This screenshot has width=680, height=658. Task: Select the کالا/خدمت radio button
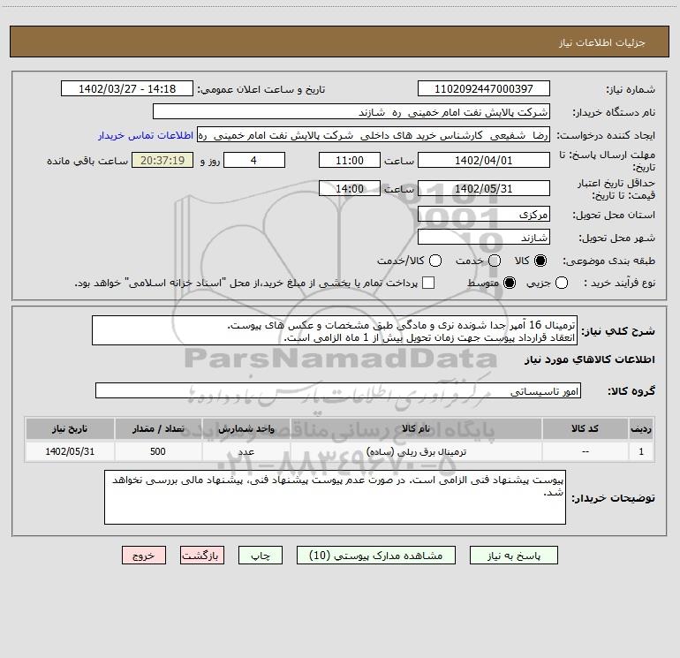435,261
